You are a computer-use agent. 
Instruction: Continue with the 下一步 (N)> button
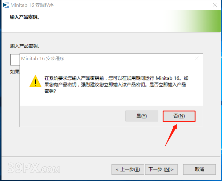161,169
